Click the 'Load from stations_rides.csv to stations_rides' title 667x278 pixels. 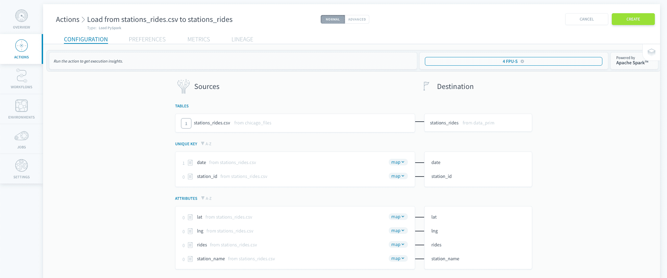coord(160,19)
